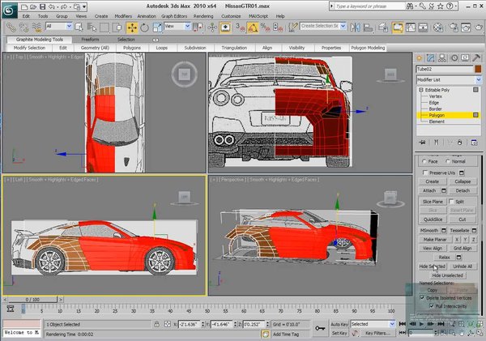Viewport: 486px width, 341px height.
Task: Click the Render Production teapot icon
Action: pos(479,28)
